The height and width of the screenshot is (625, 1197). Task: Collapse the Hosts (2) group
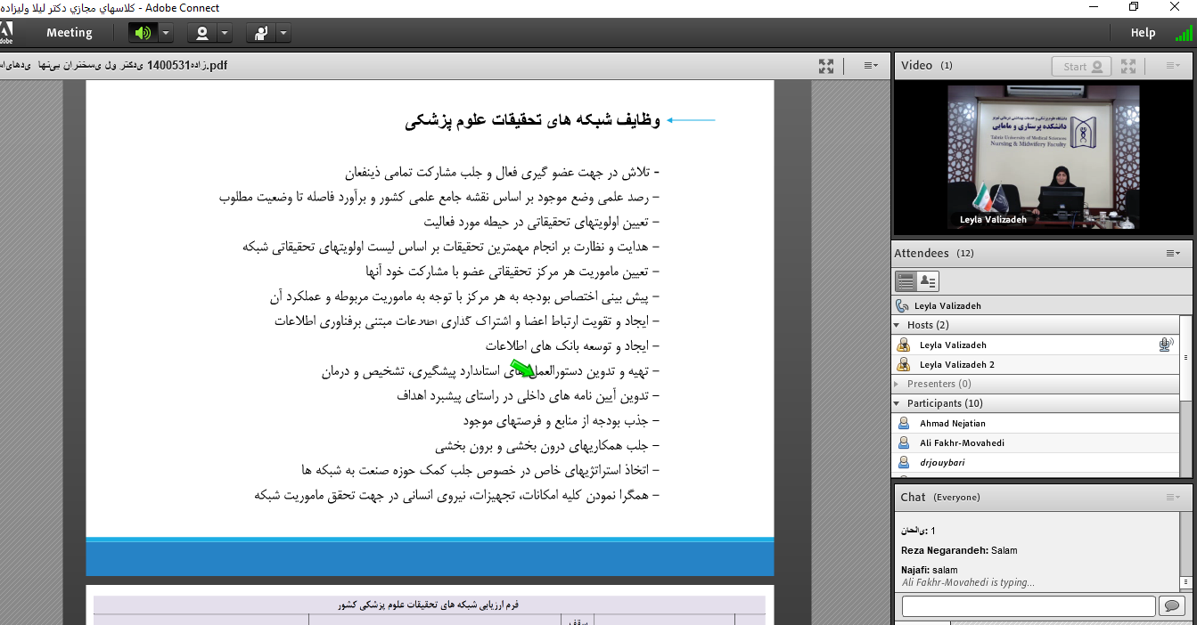(x=898, y=325)
